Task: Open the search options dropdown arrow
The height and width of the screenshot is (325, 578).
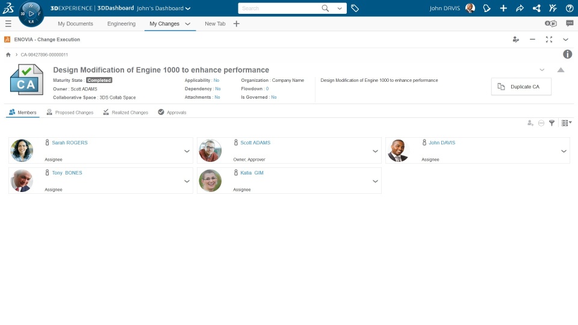Action: point(340,8)
